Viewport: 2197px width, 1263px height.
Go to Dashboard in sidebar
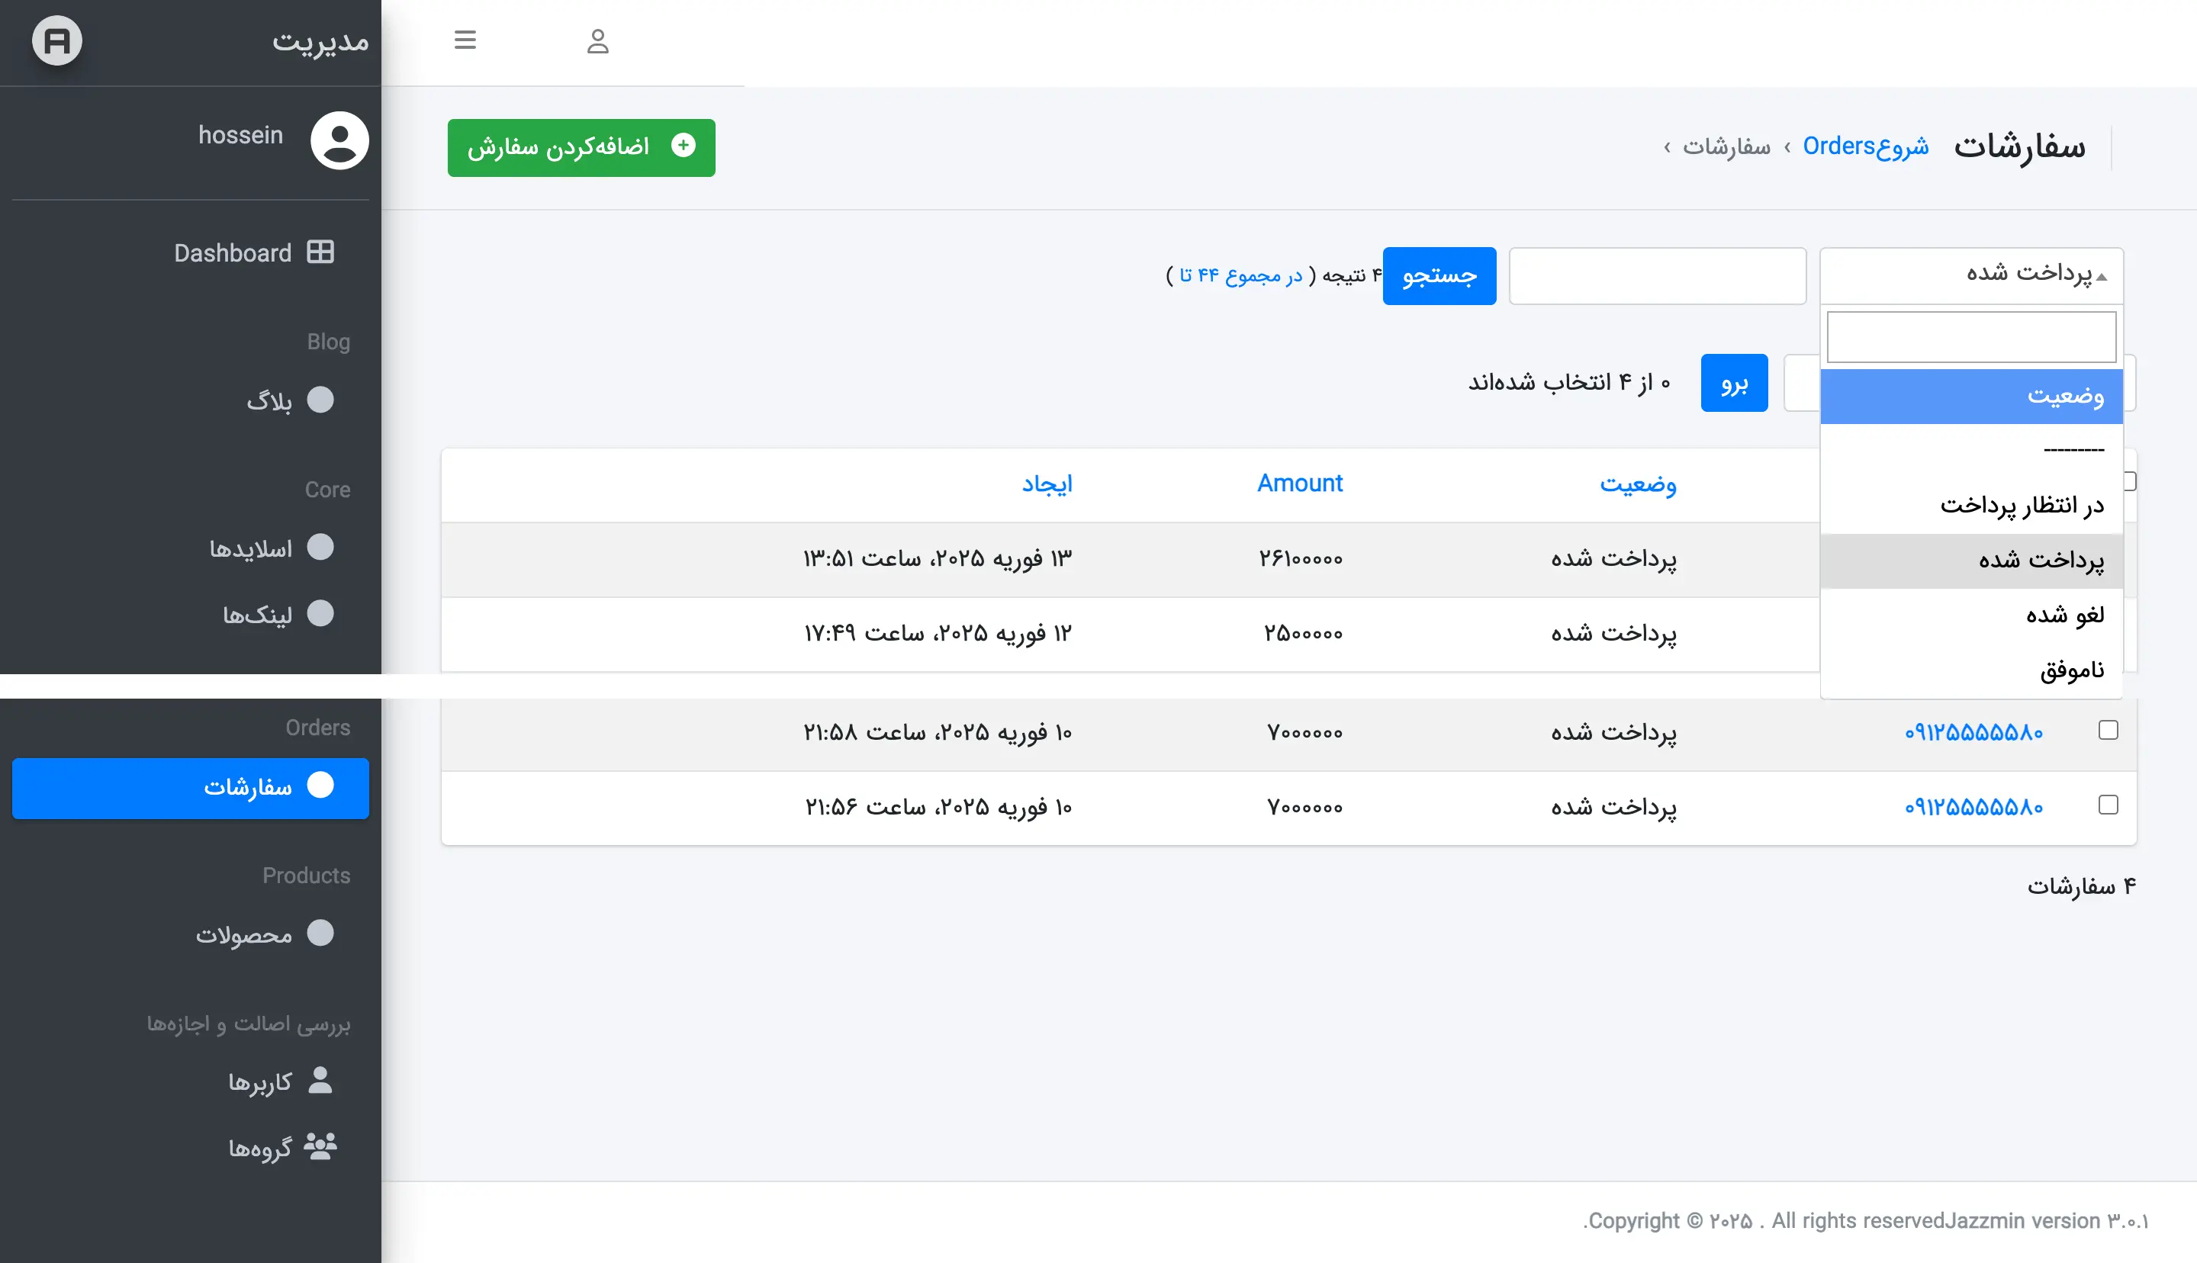click(x=191, y=253)
